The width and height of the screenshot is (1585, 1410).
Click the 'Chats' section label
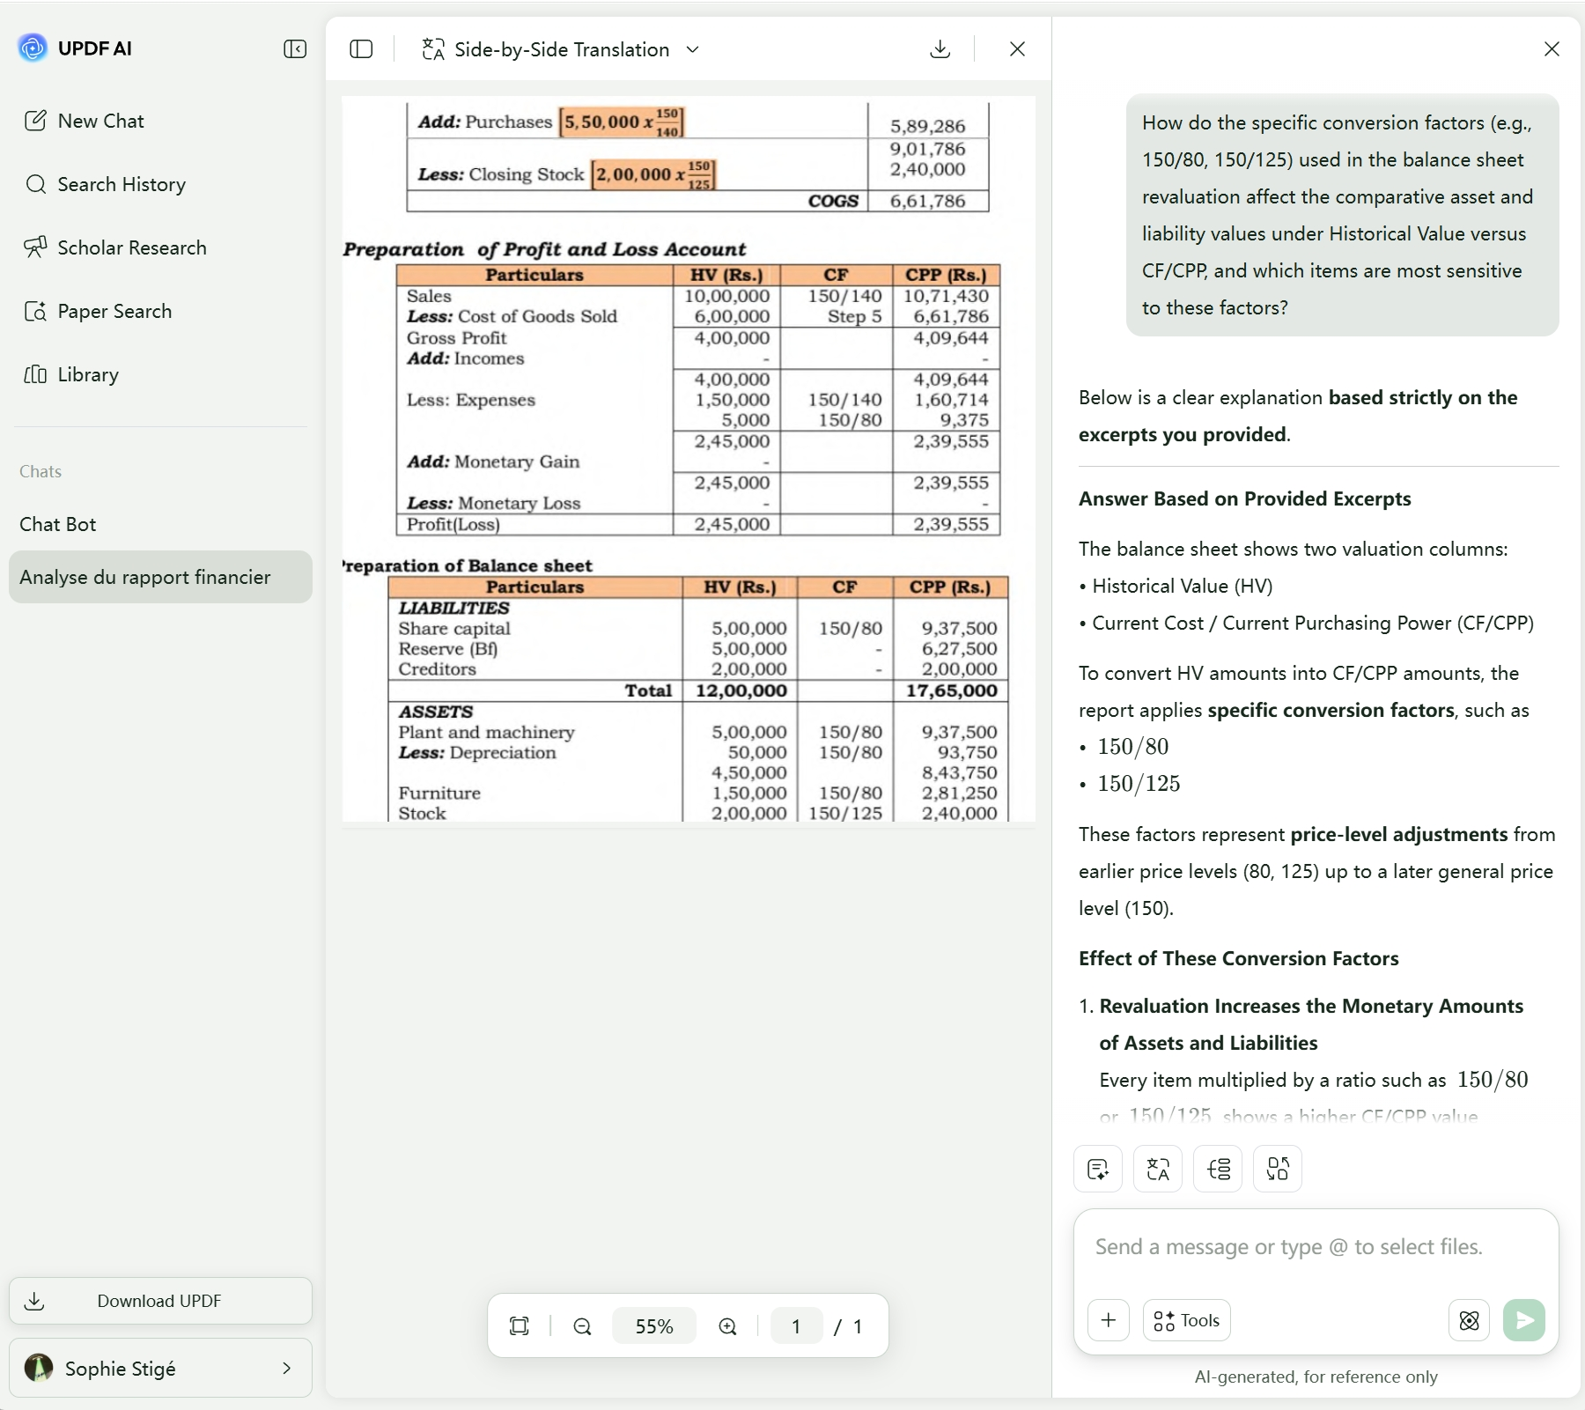coord(41,471)
